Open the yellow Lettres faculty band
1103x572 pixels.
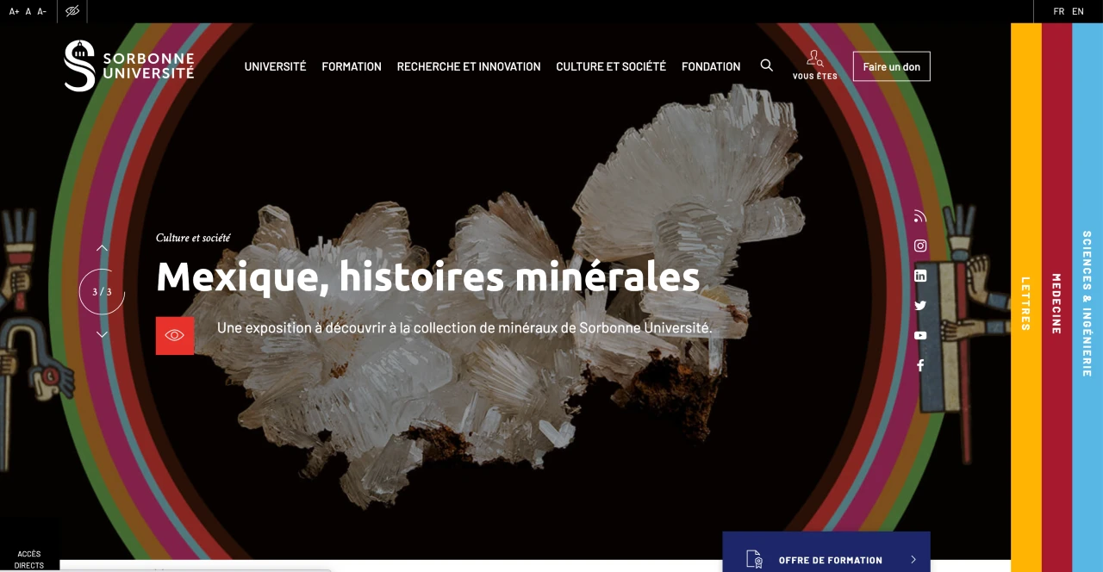(1026, 297)
